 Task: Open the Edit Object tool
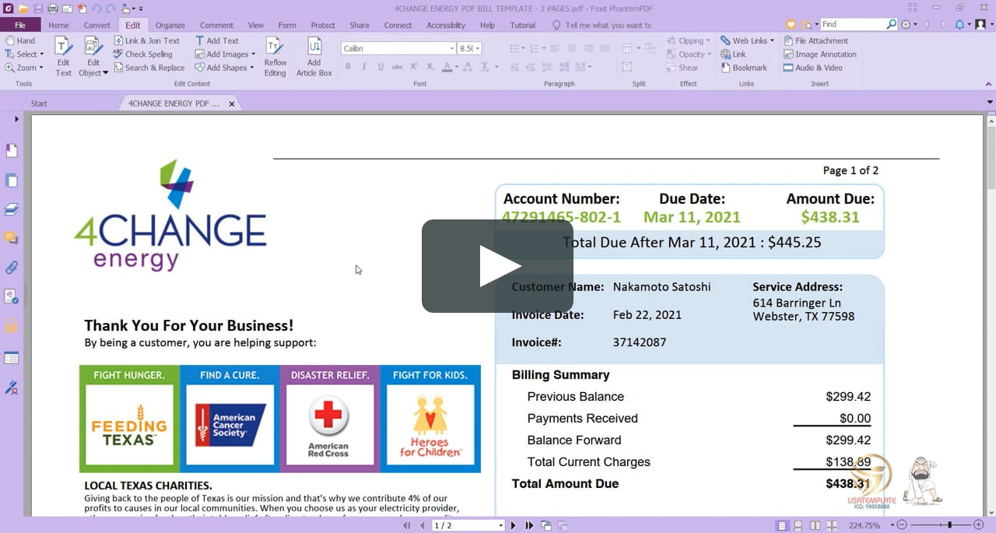pos(93,57)
